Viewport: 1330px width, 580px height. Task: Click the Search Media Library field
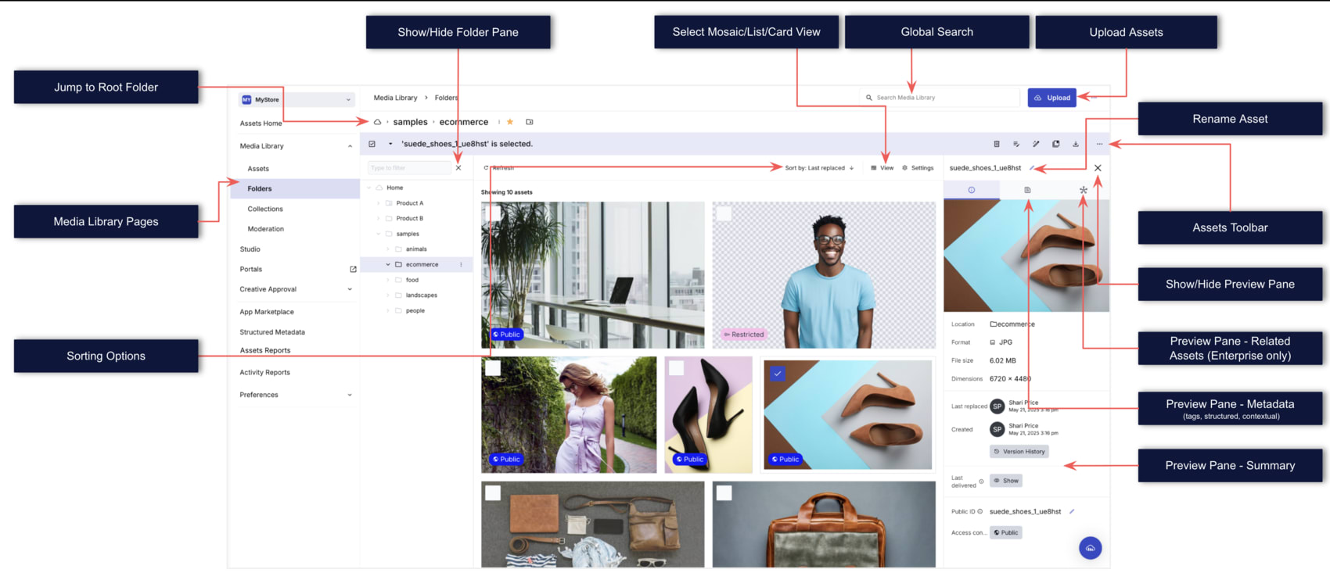pyautogui.click(x=939, y=98)
